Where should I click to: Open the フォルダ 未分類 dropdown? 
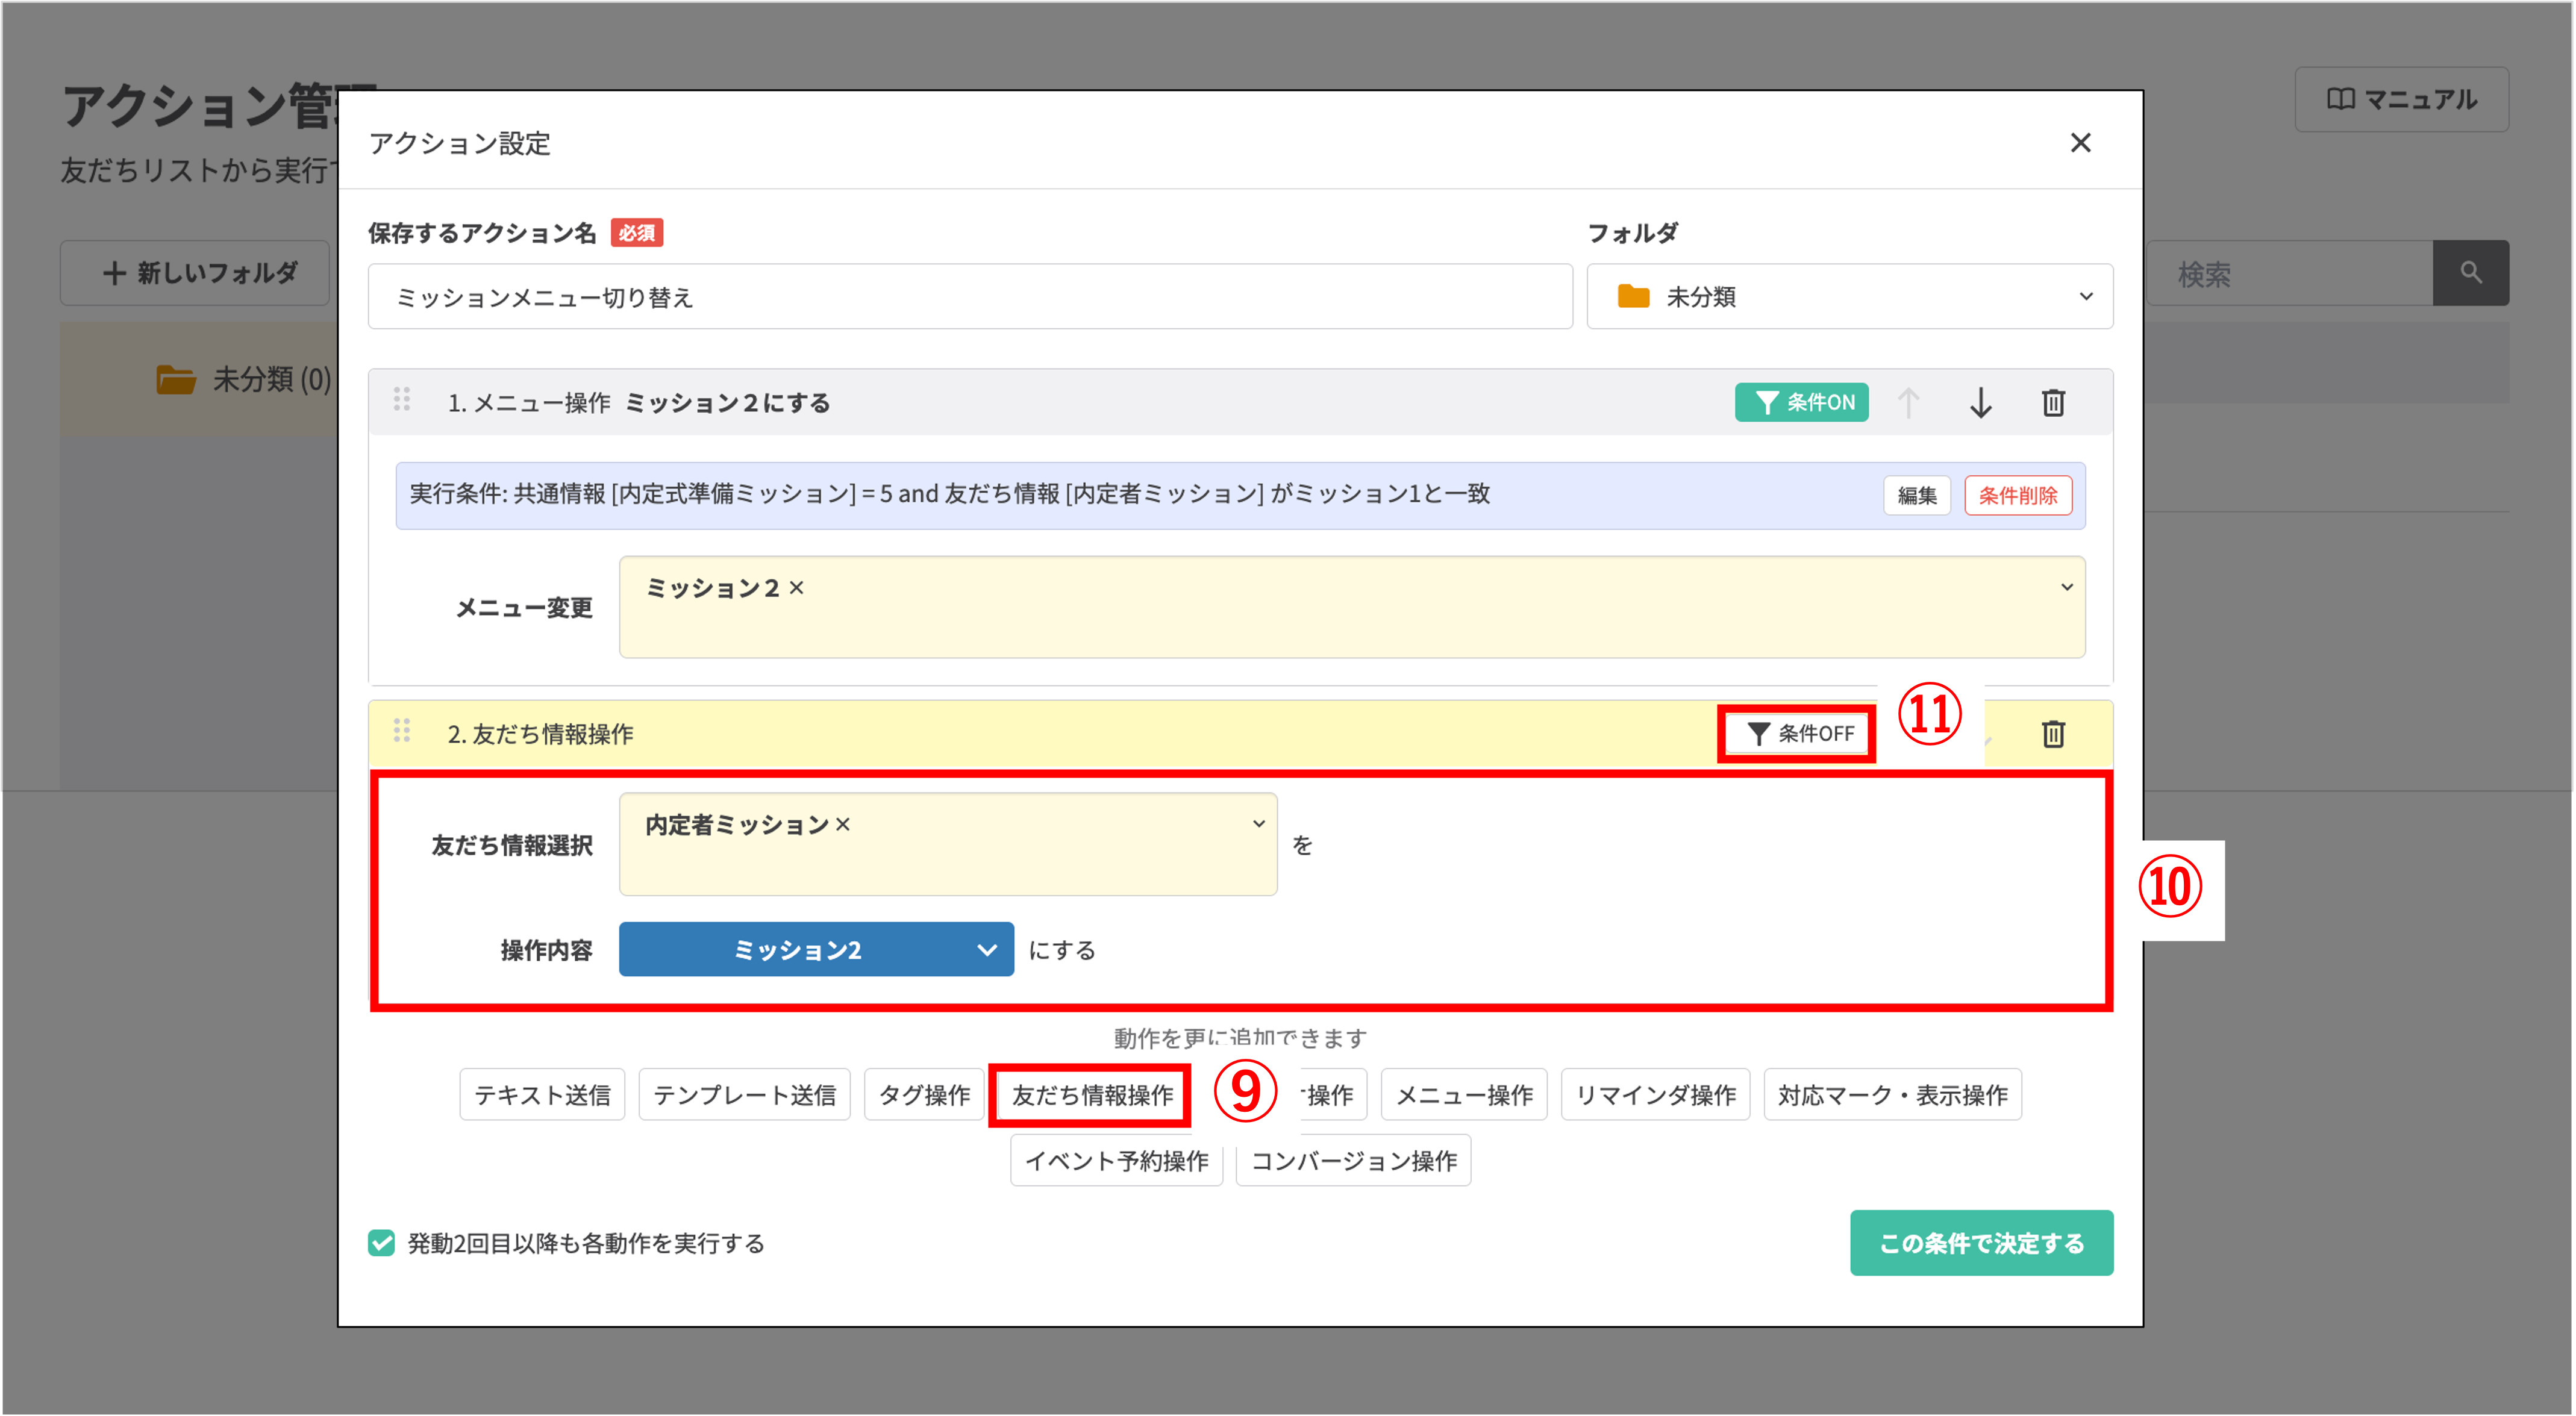pos(1849,297)
